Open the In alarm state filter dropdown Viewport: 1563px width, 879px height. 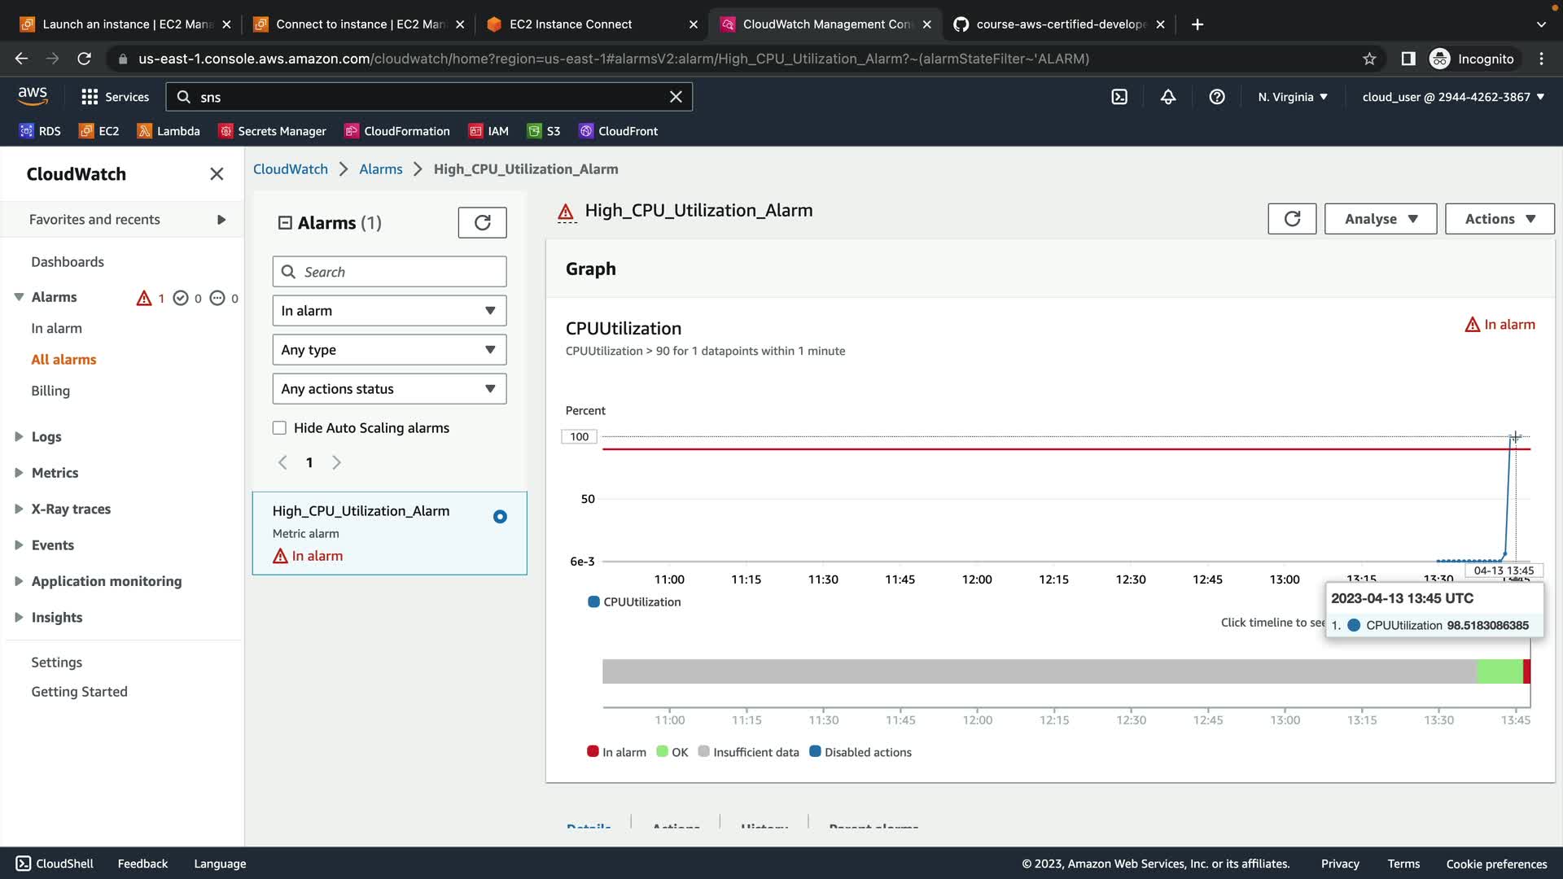click(x=389, y=311)
